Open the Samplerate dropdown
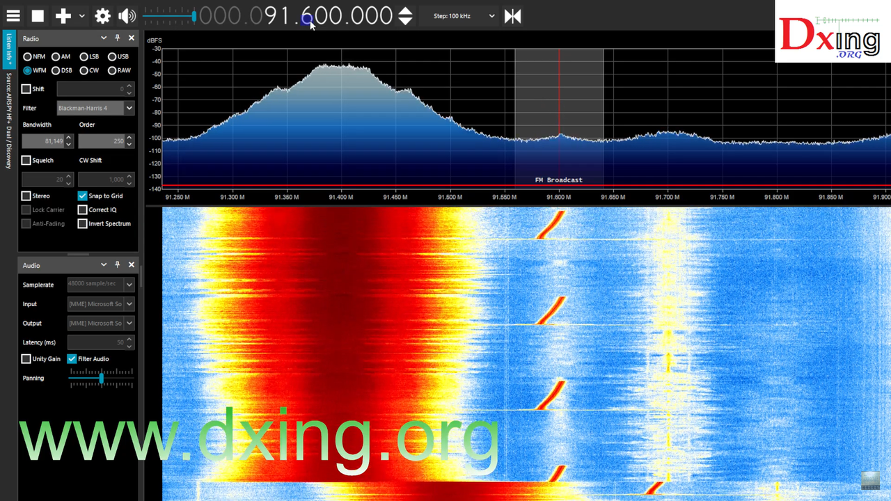The image size is (891, 501). [100, 285]
